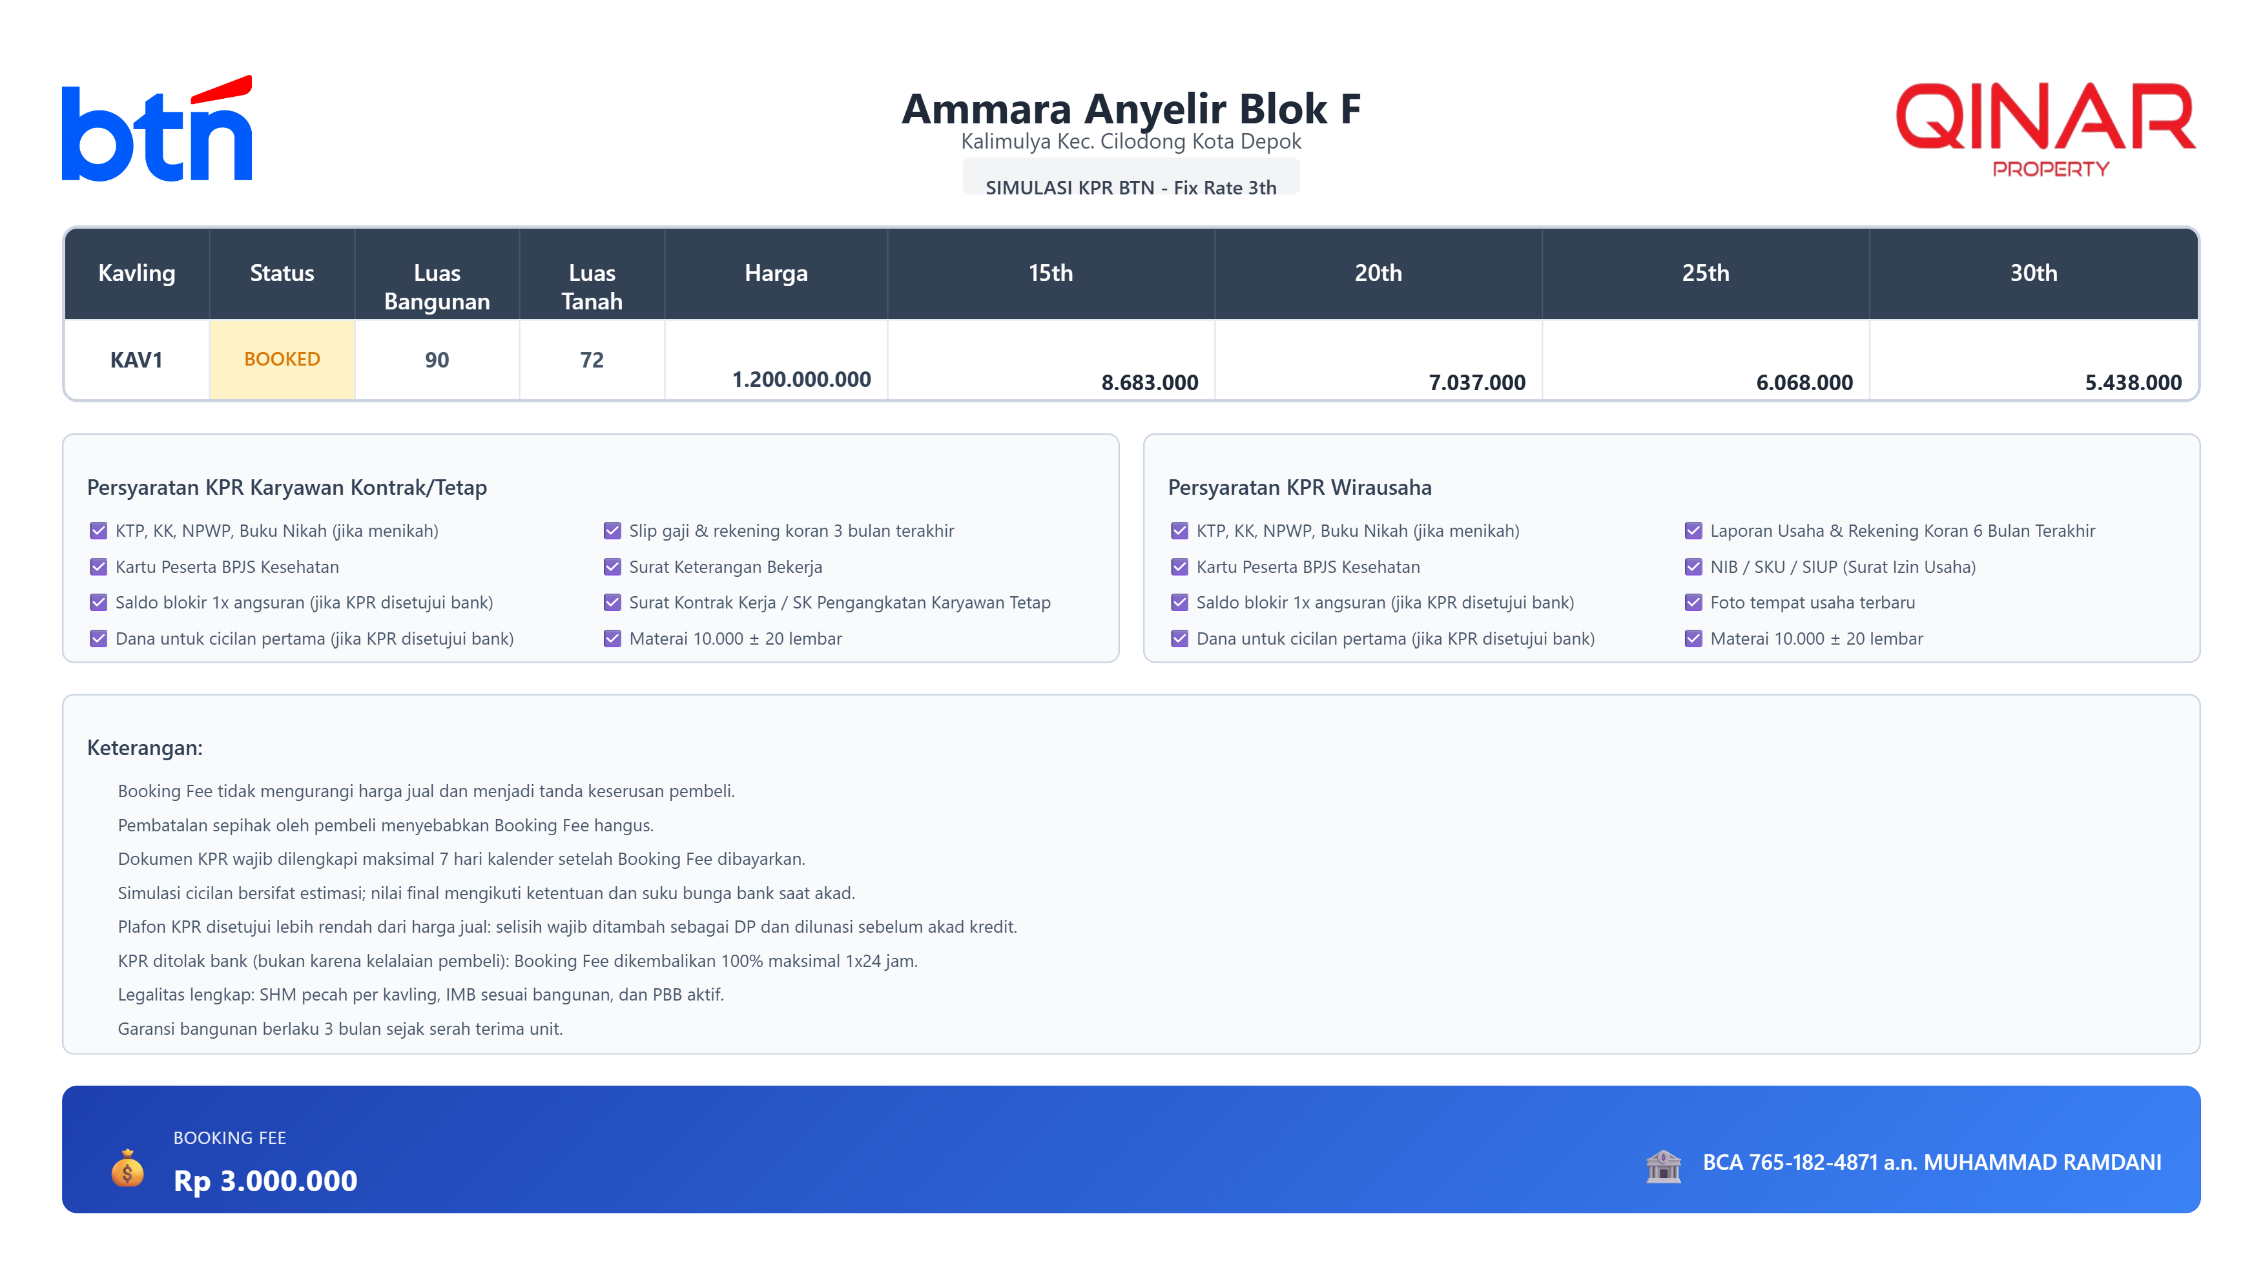
Task: Toggle Laporan Usaha & Rekening Koran checkbox
Action: point(1693,531)
